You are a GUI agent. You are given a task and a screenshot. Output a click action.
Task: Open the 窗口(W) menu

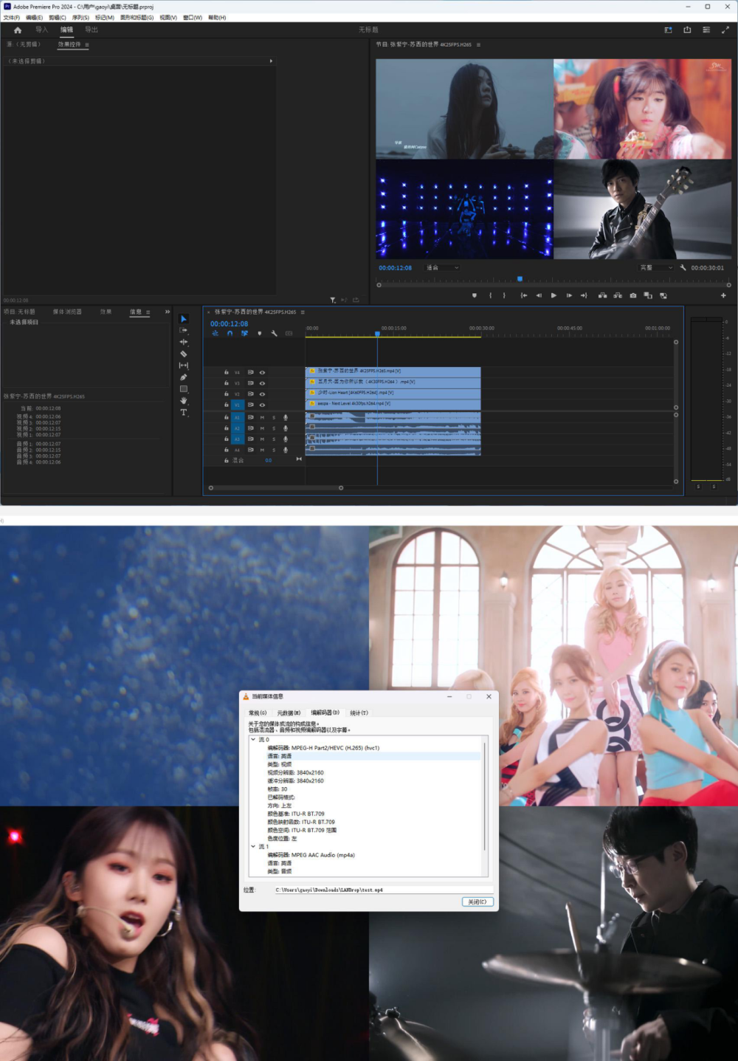pos(193,18)
